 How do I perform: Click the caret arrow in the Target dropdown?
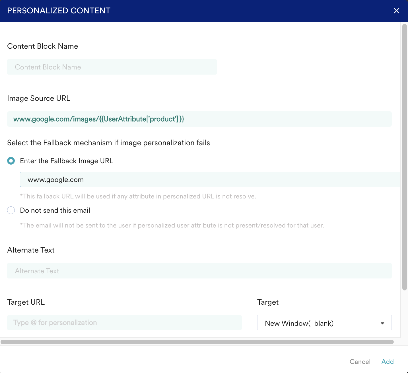[x=382, y=323]
